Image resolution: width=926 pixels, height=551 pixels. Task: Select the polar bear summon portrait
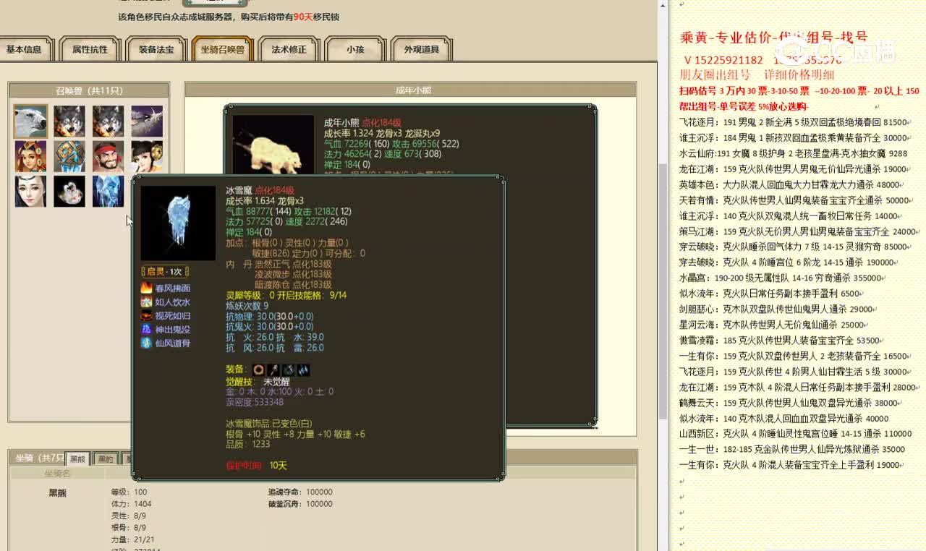coord(30,121)
